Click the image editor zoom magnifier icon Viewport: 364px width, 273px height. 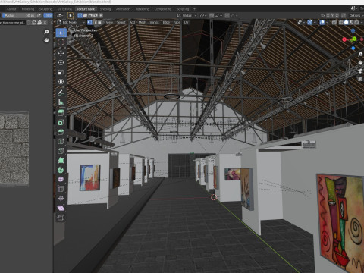click(46, 32)
